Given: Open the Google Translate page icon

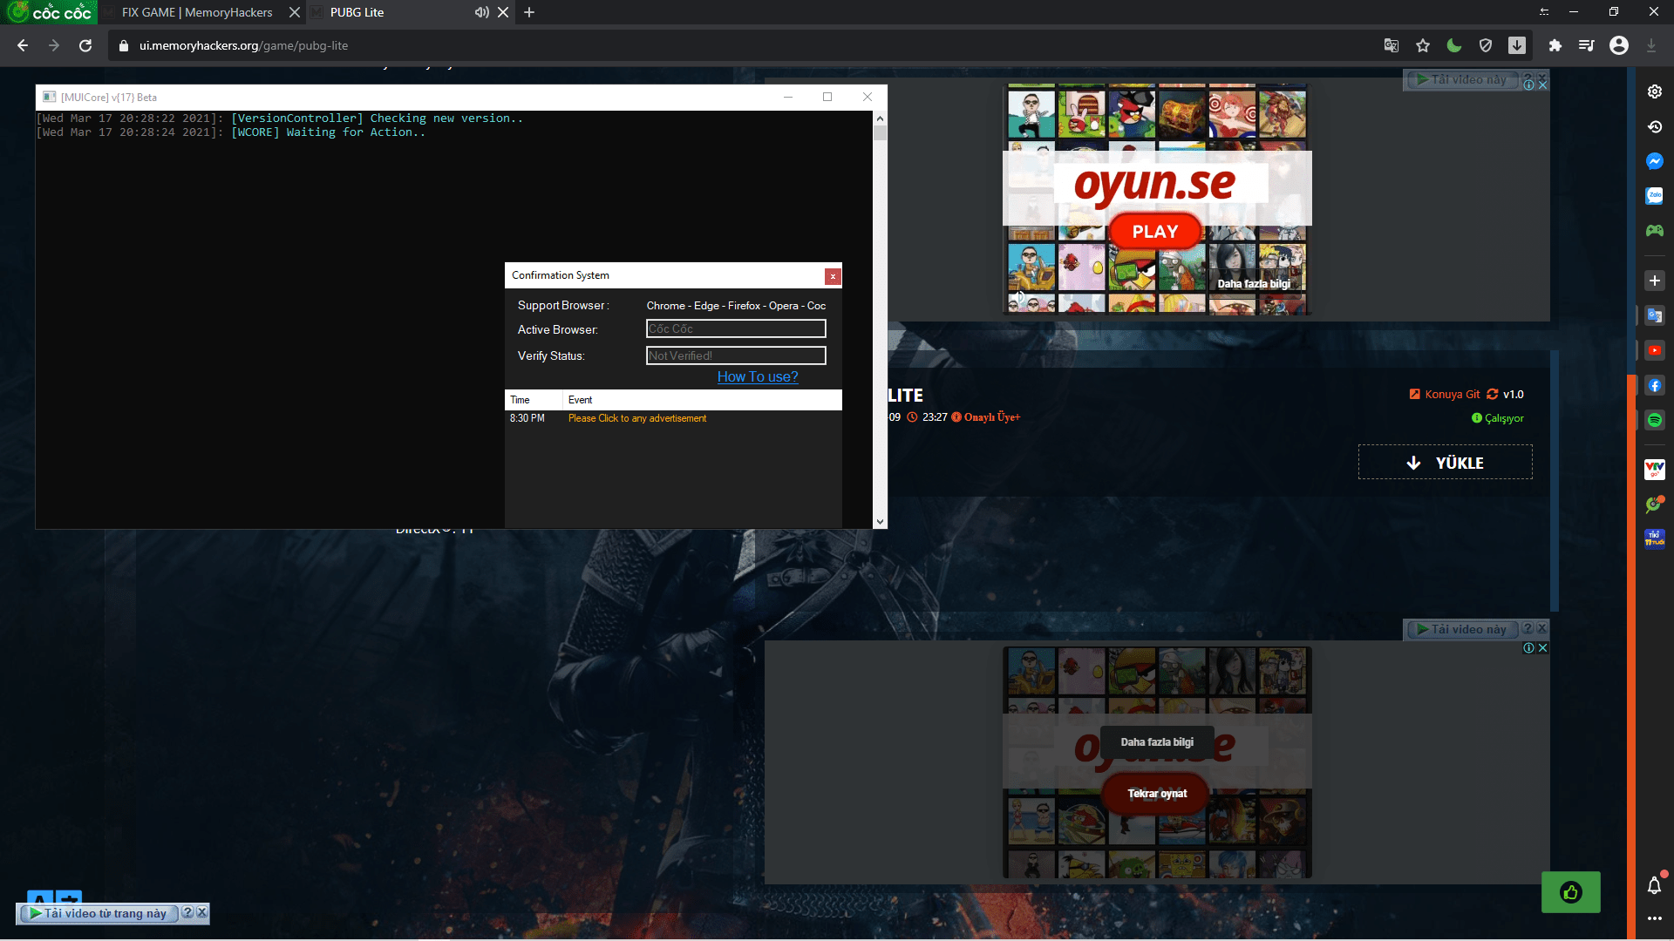Looking at the screenshot, I should (x=1392, y=45).
